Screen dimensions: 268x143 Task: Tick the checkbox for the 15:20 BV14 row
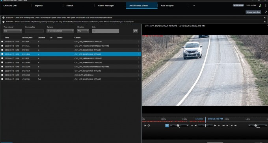pos(2,42)
